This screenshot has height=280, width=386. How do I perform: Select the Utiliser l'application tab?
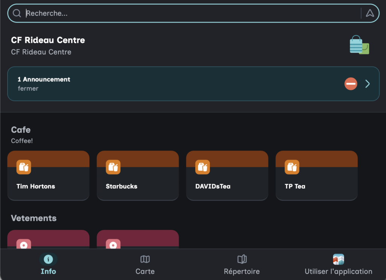pos(338,264)
